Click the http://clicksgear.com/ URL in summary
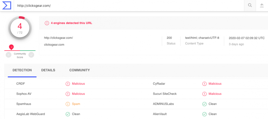 58,38
